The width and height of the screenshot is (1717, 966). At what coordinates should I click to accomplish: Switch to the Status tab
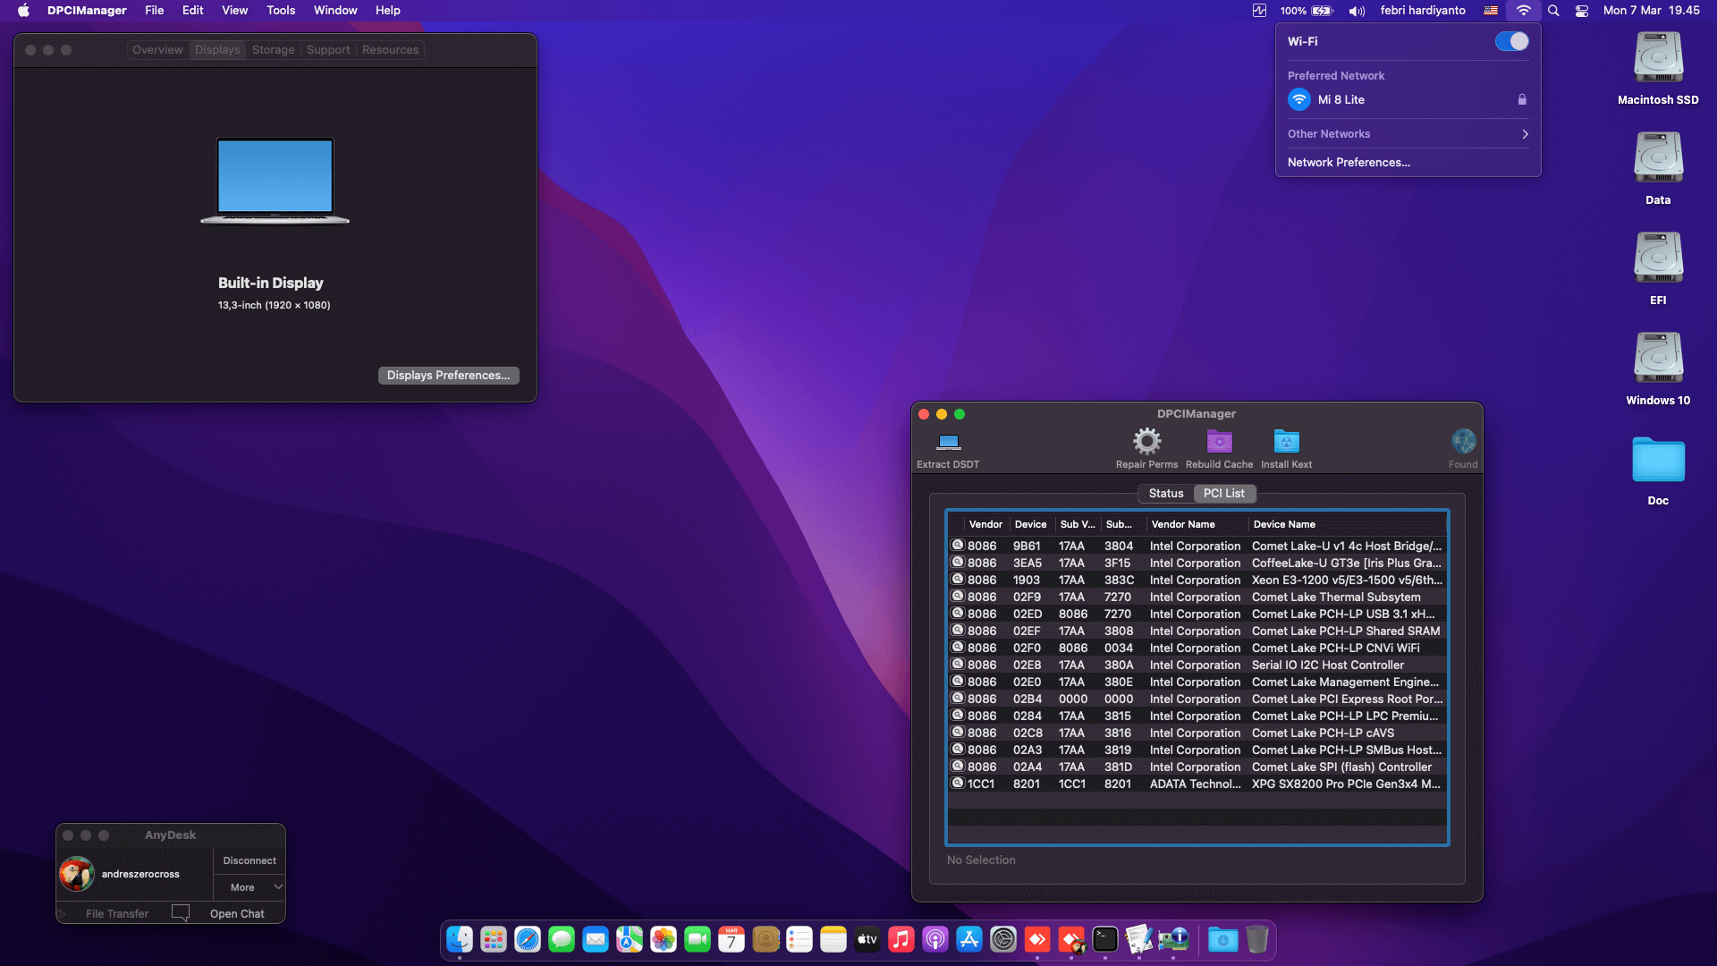1166,494
